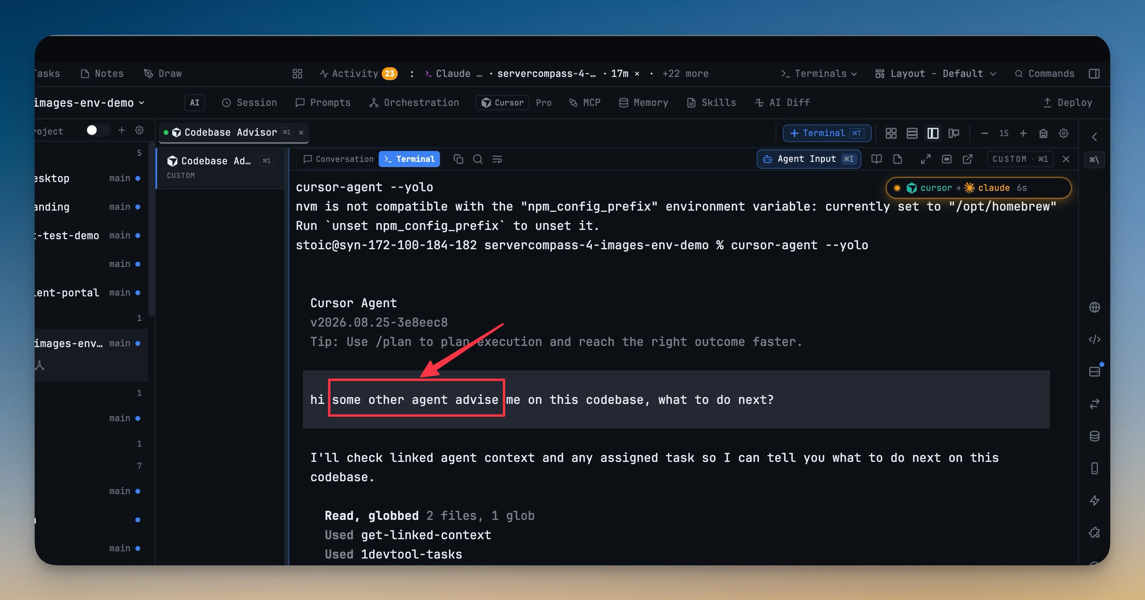Switch to the Notes tab
1145x600 pixels.
[102, 74]
